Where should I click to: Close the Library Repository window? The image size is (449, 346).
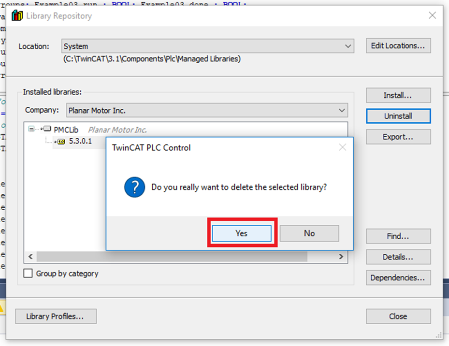[x=433, y=15]
